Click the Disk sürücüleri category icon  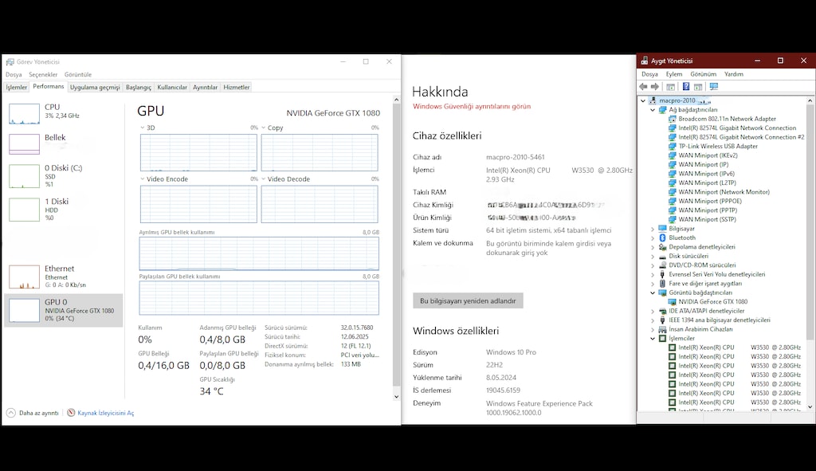pyautogui.click(x=662, y=256)
